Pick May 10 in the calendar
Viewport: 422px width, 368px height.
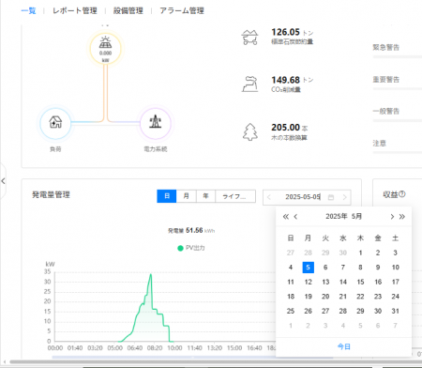click(395, 268)
